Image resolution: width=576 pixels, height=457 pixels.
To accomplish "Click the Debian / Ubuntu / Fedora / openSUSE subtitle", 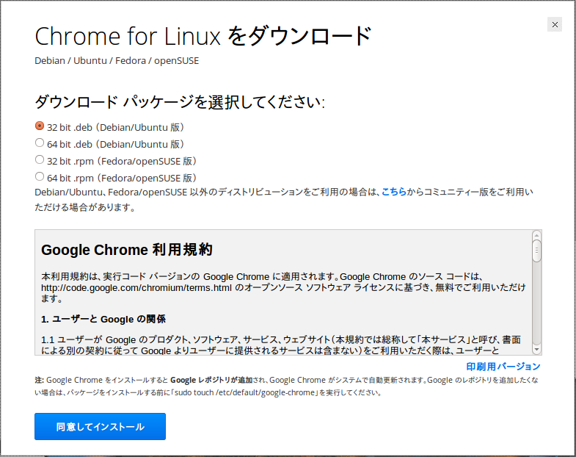I will click(x=117, y=60).
